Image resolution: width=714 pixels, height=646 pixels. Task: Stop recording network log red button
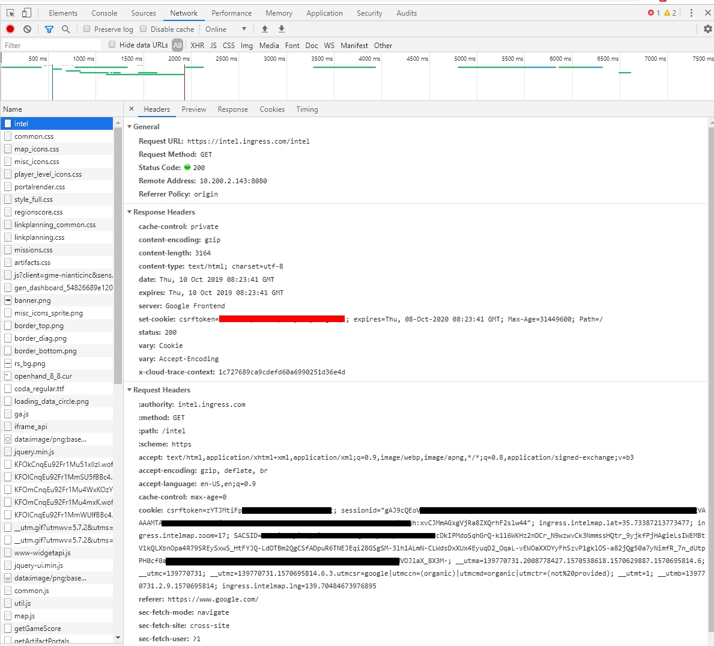tap(10, 29)
